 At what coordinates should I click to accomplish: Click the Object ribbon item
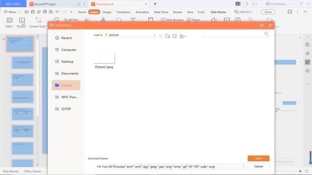click(194, 20)
